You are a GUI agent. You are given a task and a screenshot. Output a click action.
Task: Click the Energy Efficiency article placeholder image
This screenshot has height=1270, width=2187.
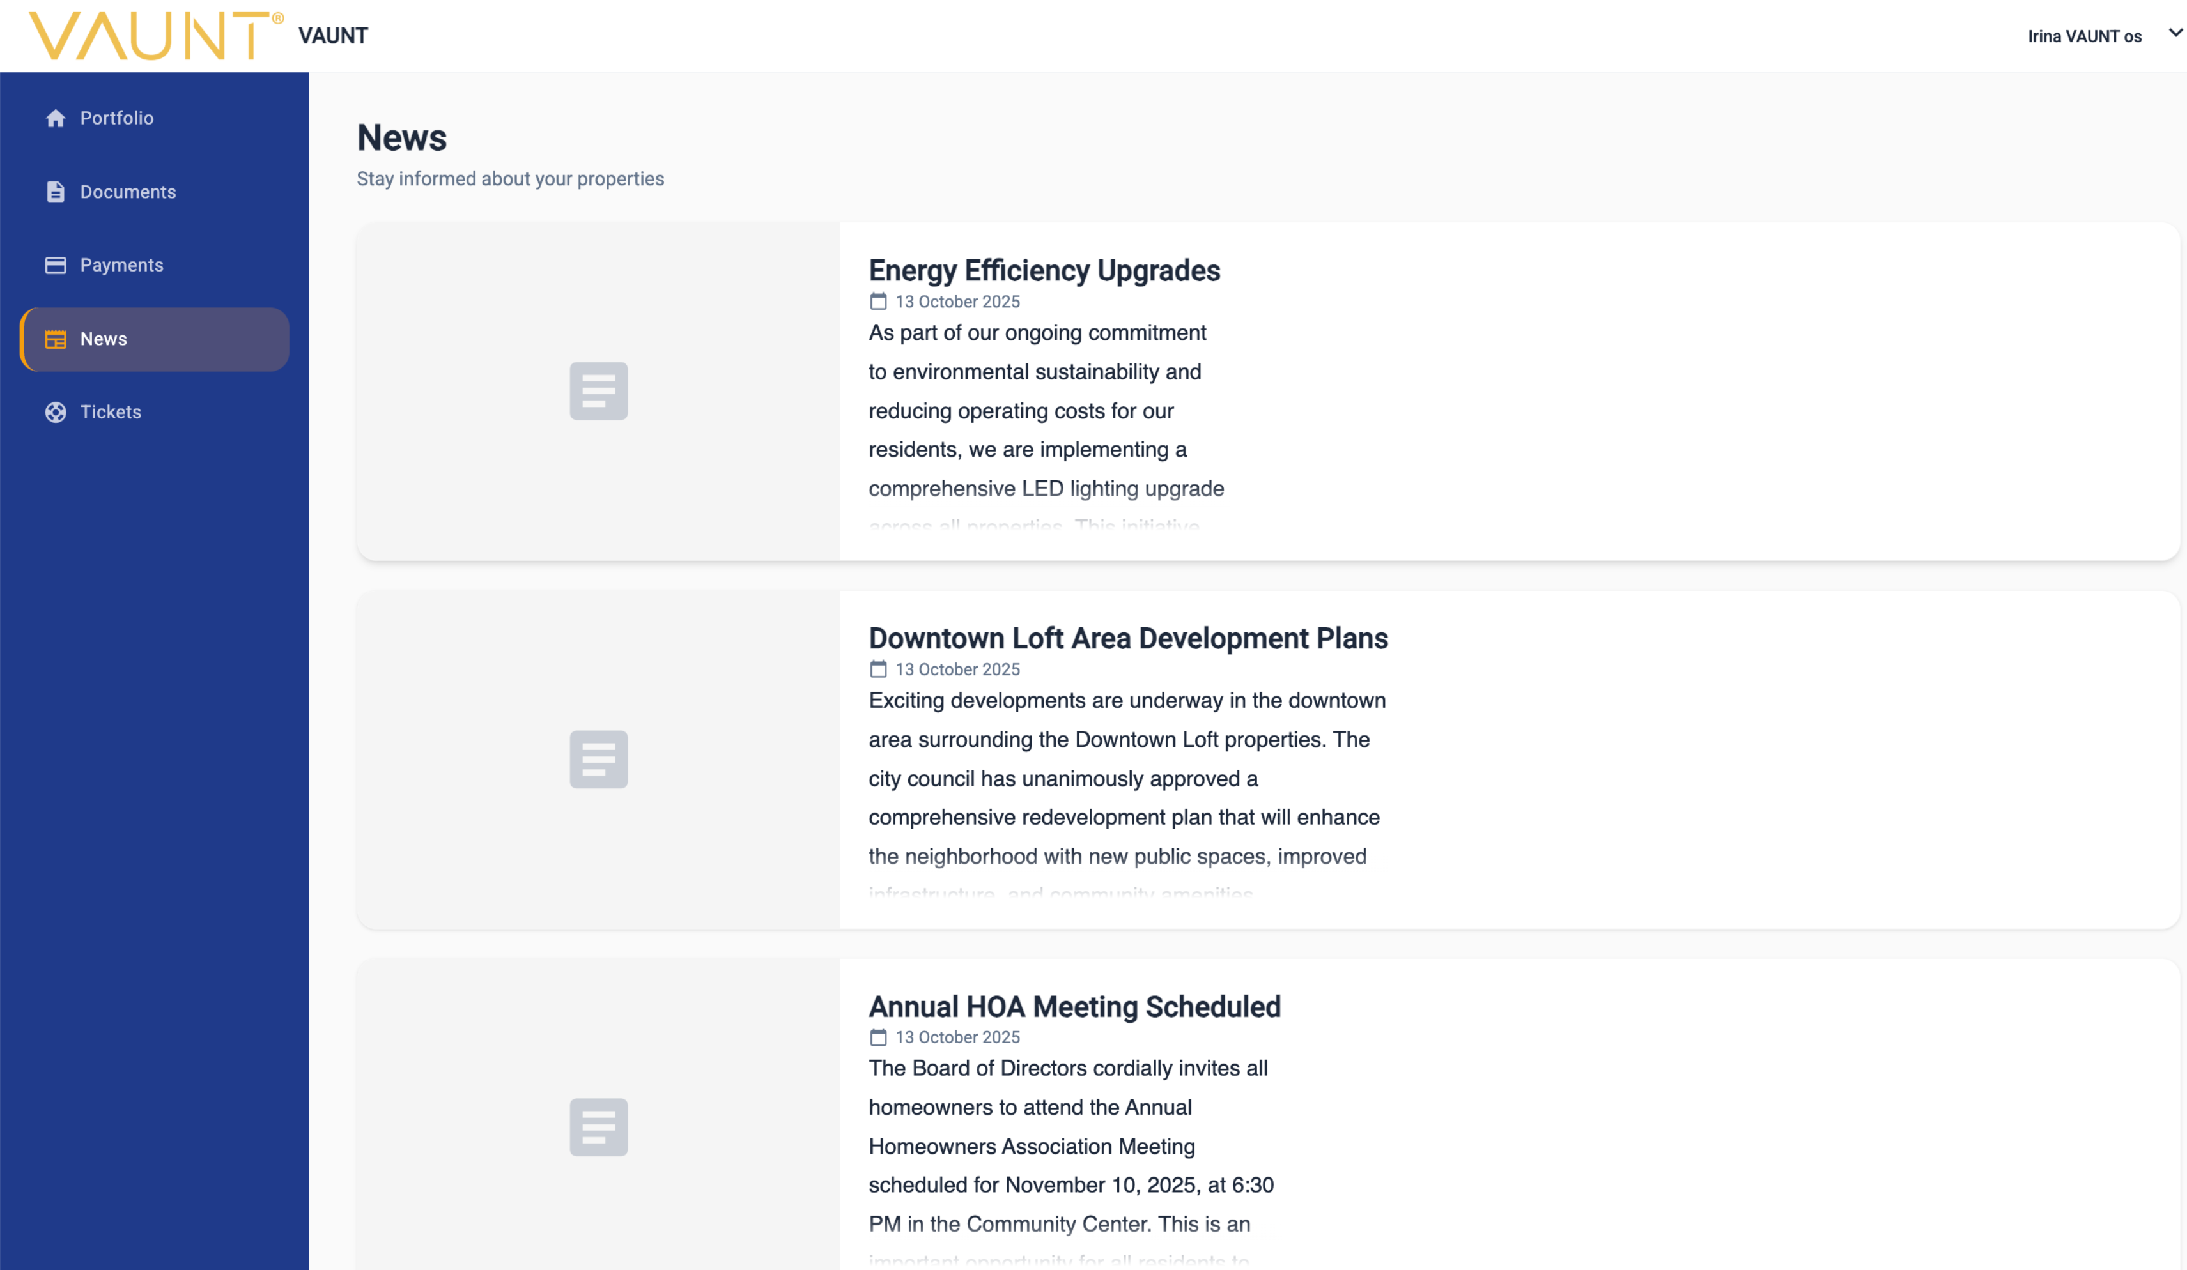(x=598, y=391)
